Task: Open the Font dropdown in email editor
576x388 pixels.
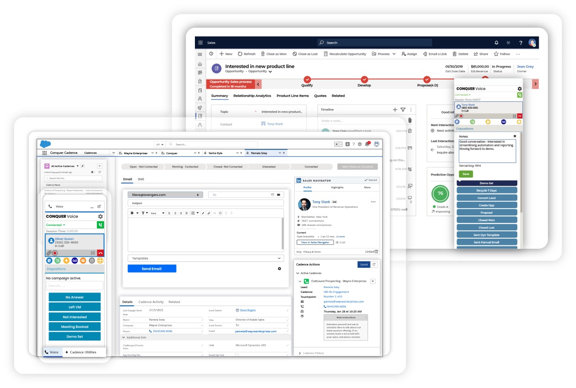Action: pyautogui.click(x=157, y=213)
